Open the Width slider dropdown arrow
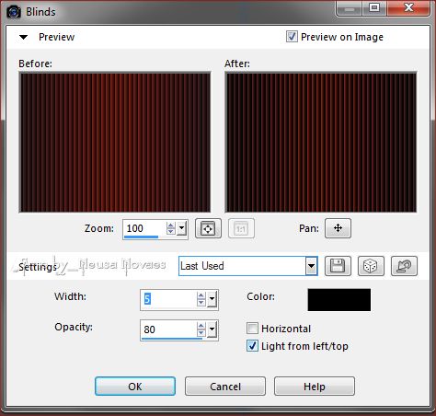The image size is (436, 416). [x=212, y=299]
